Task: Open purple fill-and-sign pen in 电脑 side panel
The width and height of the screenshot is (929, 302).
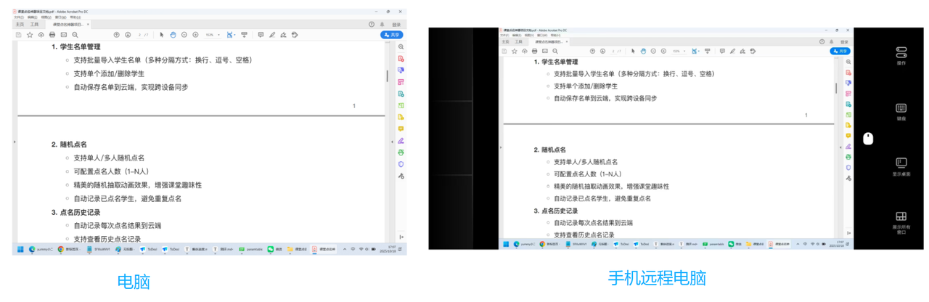Action: pos(401,140)
